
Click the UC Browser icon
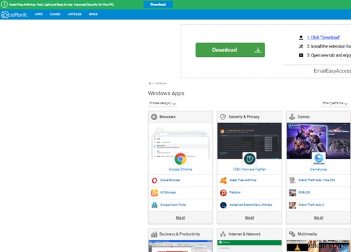(x=155, y=192)
